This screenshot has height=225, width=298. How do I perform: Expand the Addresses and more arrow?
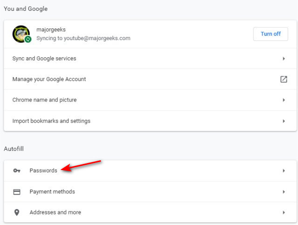[284, 212]
